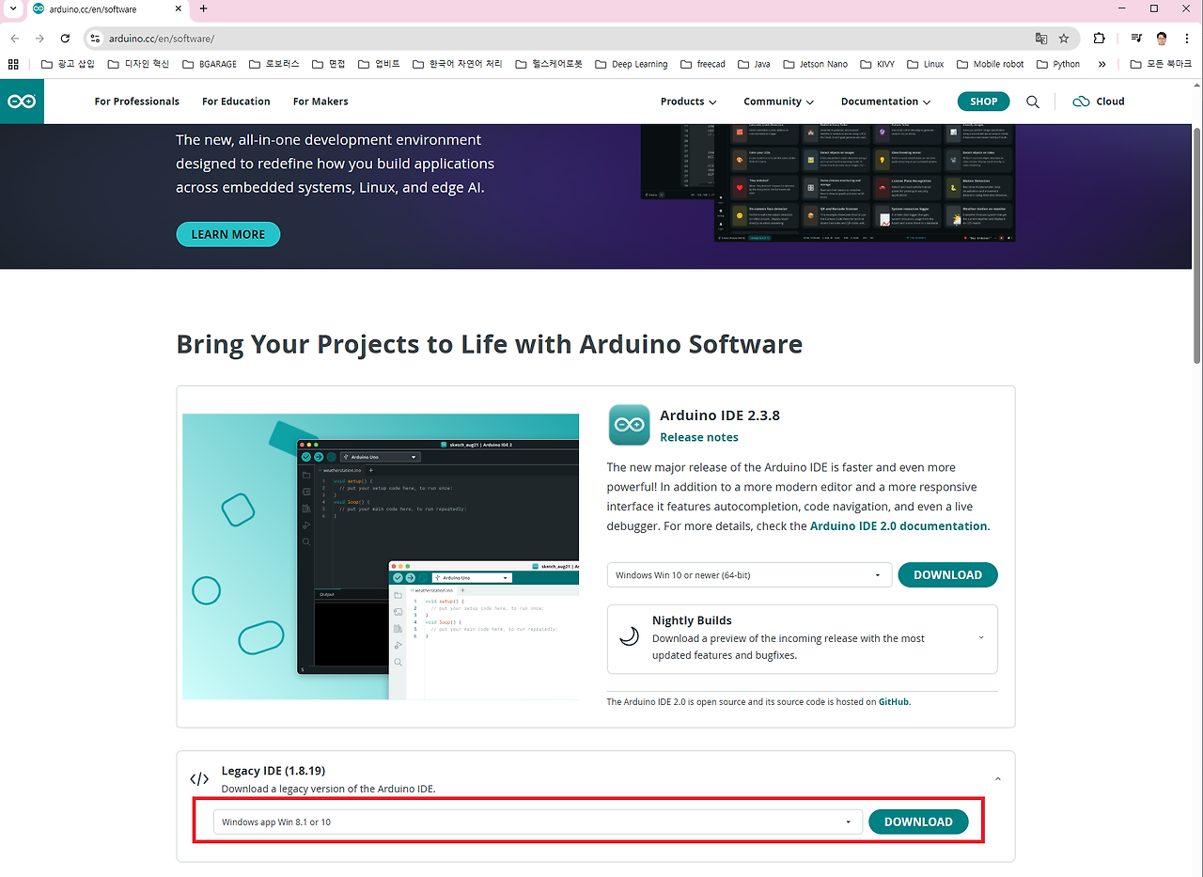Click the Legacy IDE code brackets icon
Viewport: 1203px width, 877px height.
199,779
